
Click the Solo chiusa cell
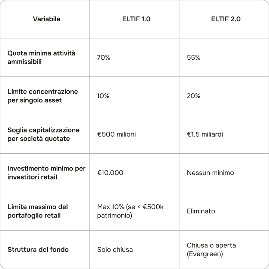(x=115, y=250)
